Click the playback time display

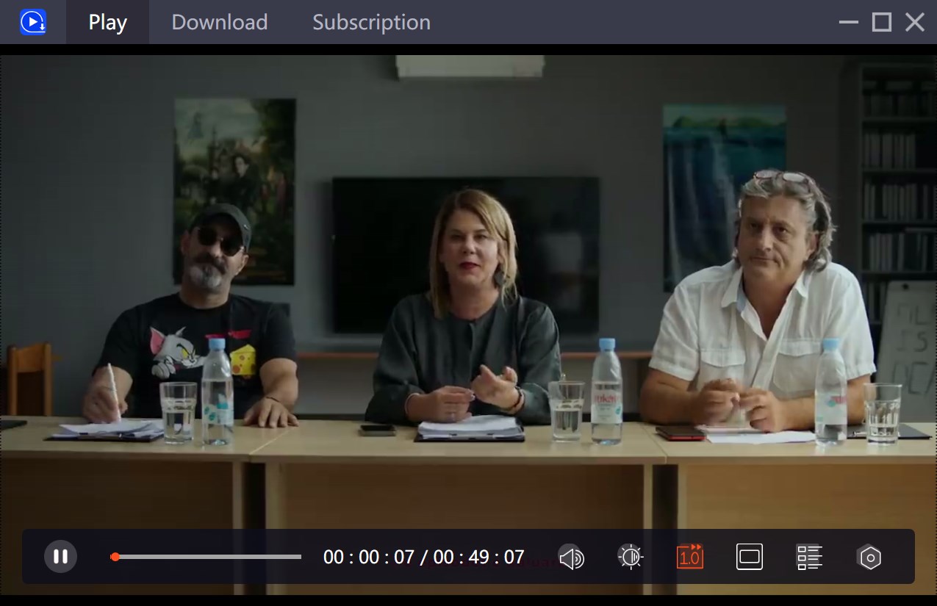[x=424, y=557]
